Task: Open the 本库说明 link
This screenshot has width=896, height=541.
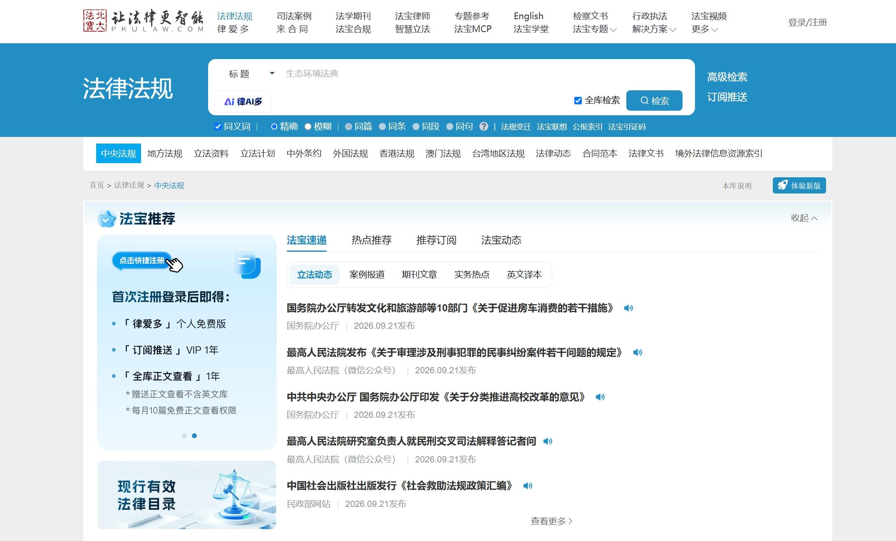Action: [737, 186]
